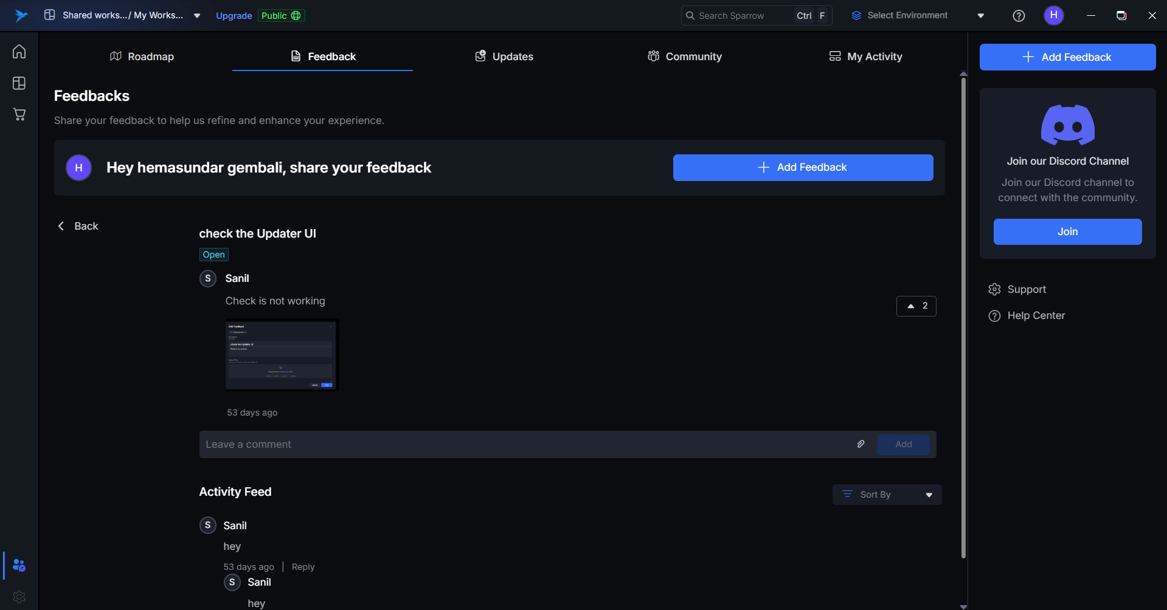This screenshot has height=610, width=1167.
Task: Click the Sparrow logo icon in top left
Action: 21,16
